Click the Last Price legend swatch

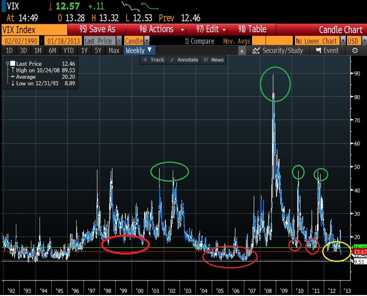click(11, 64)
